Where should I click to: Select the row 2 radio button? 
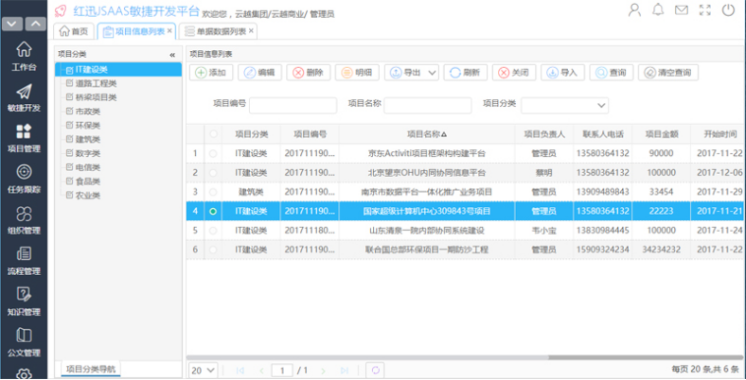213,173
